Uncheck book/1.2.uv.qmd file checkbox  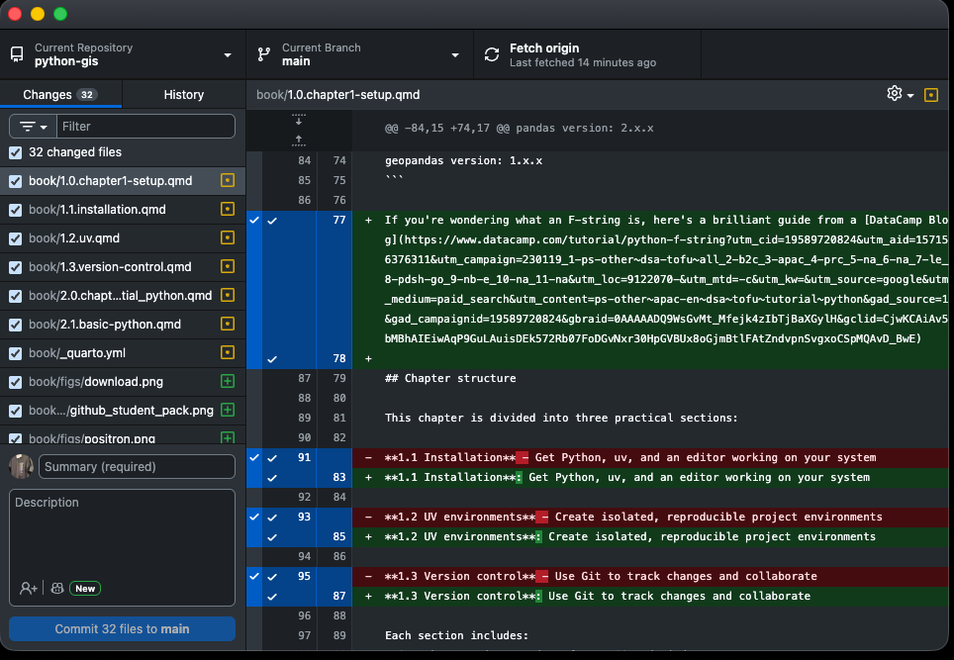click(15, 238)
